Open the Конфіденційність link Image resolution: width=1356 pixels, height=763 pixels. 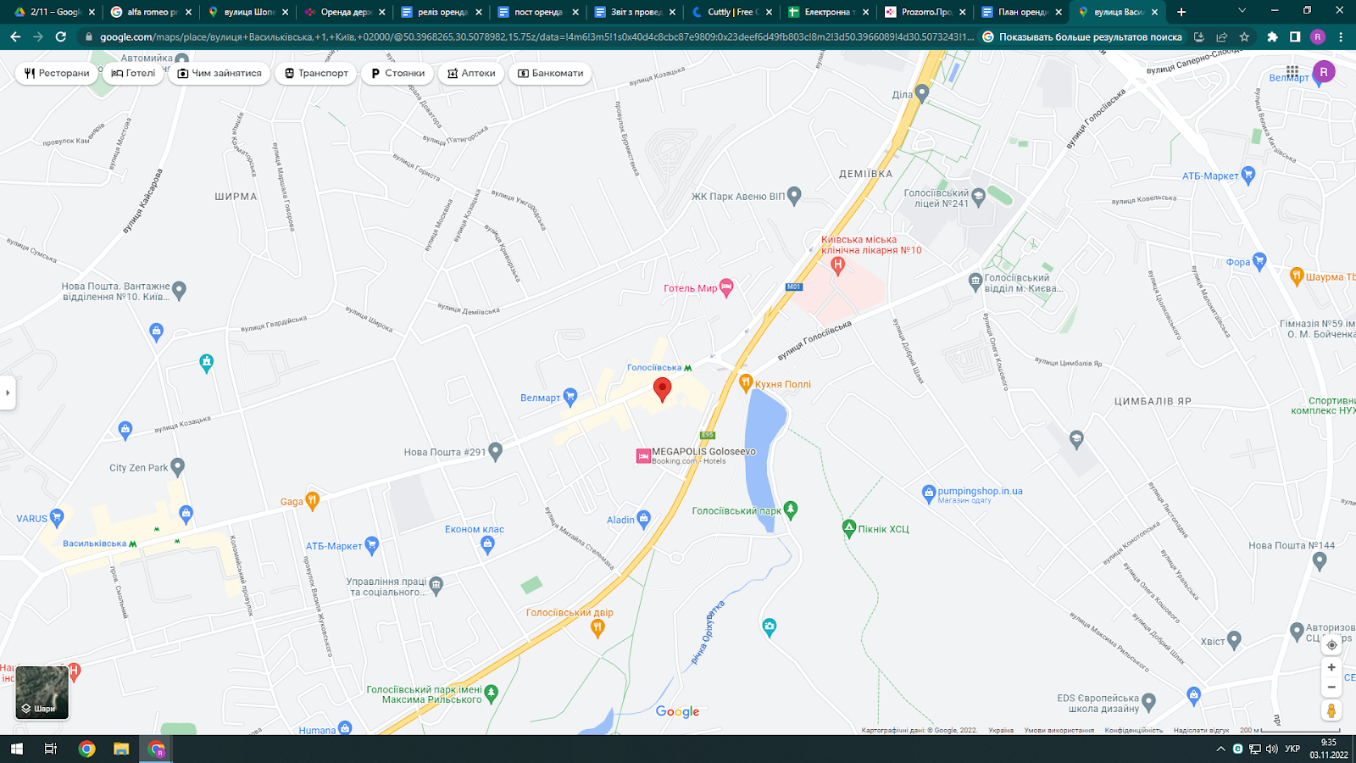[1133, 730]
